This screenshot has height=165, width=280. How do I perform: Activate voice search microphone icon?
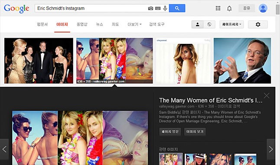tap(165, 8)
